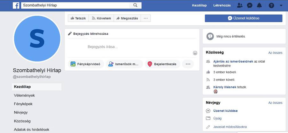Open Fényképek in the left sidebar
Viewport: 288px width, 133px height.
23,104
